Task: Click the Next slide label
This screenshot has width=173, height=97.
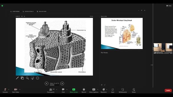Action: [104, 16]
